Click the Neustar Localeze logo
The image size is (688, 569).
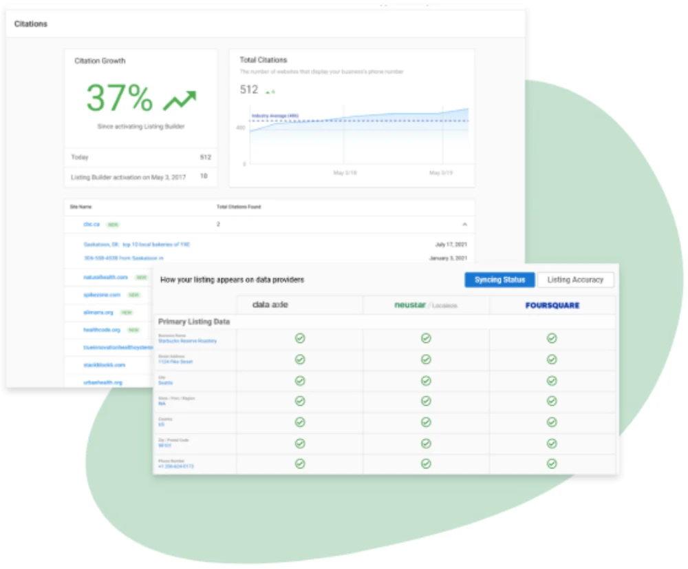pyautogui.click(x=425, y=305)
